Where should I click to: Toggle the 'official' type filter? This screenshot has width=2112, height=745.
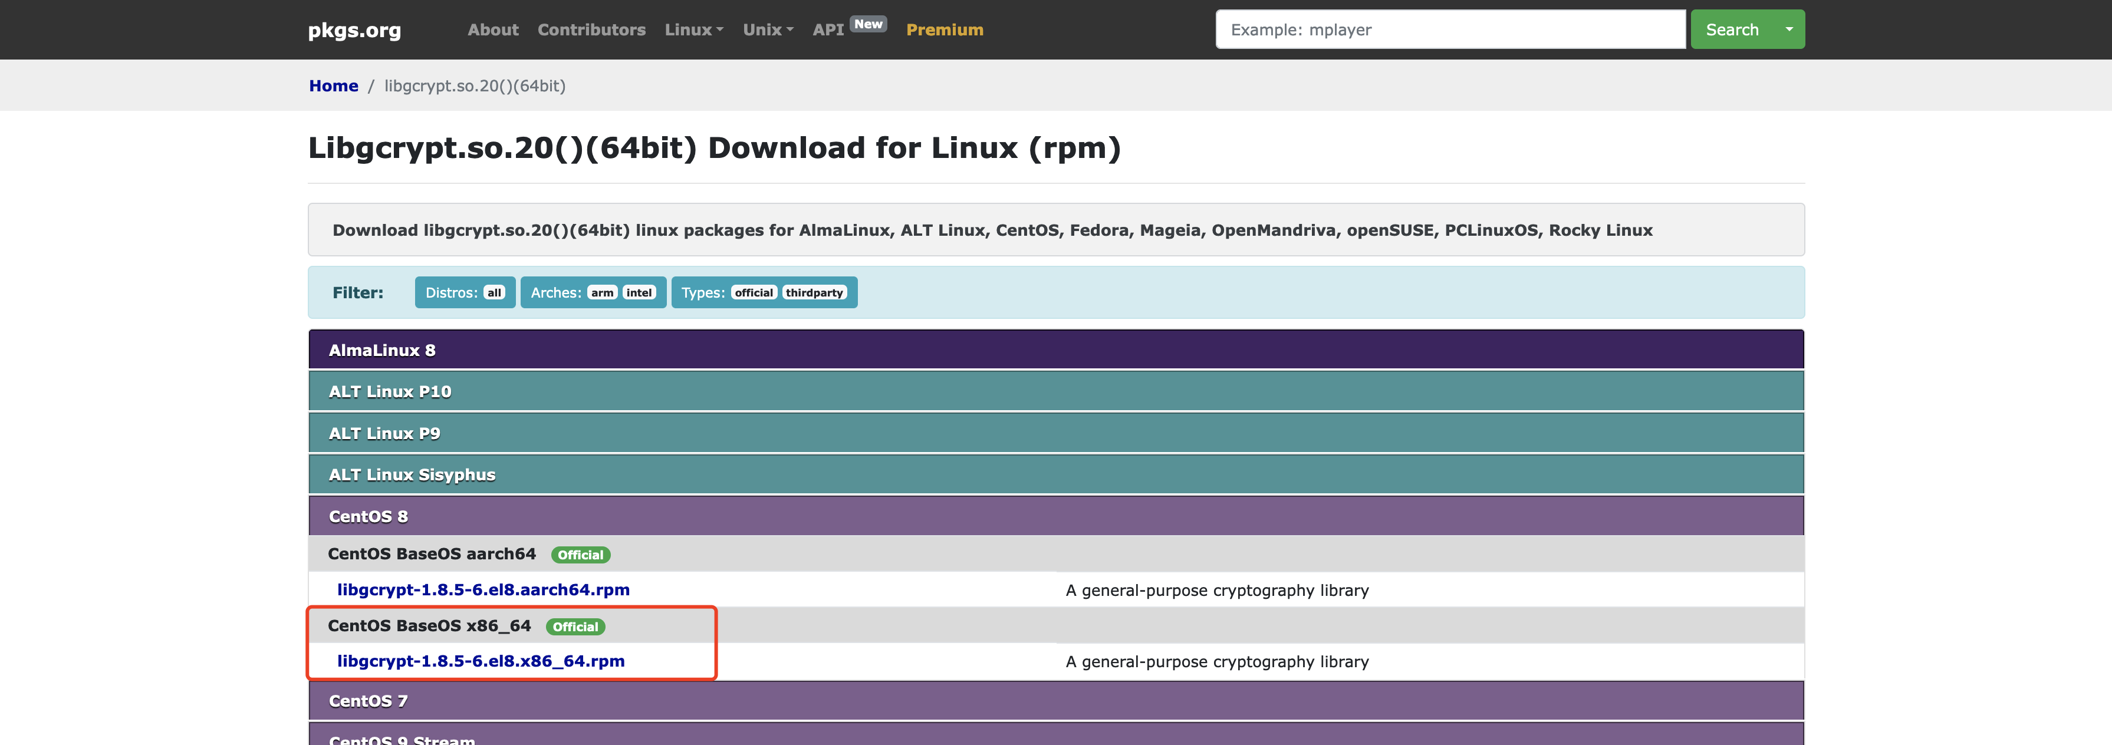754,292
